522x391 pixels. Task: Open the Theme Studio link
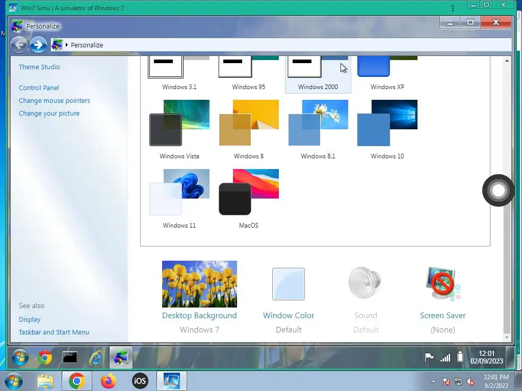pos(39,67)
